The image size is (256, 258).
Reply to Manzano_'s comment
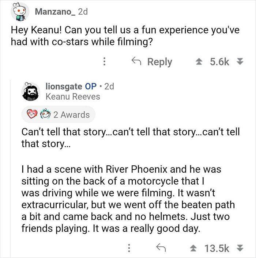point(151,62)
